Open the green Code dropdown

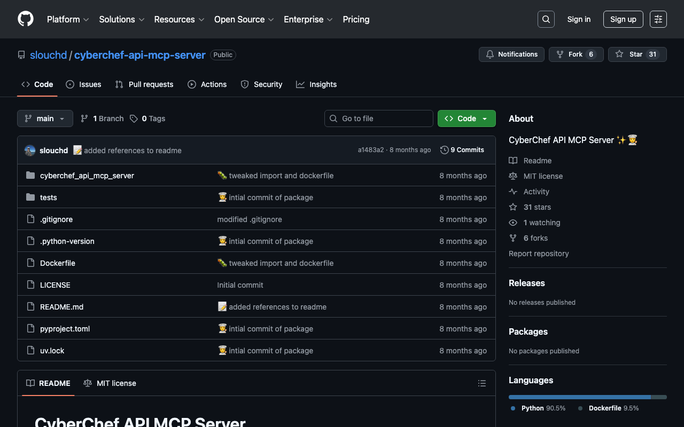pyautogui.click(x=466, y=118)
